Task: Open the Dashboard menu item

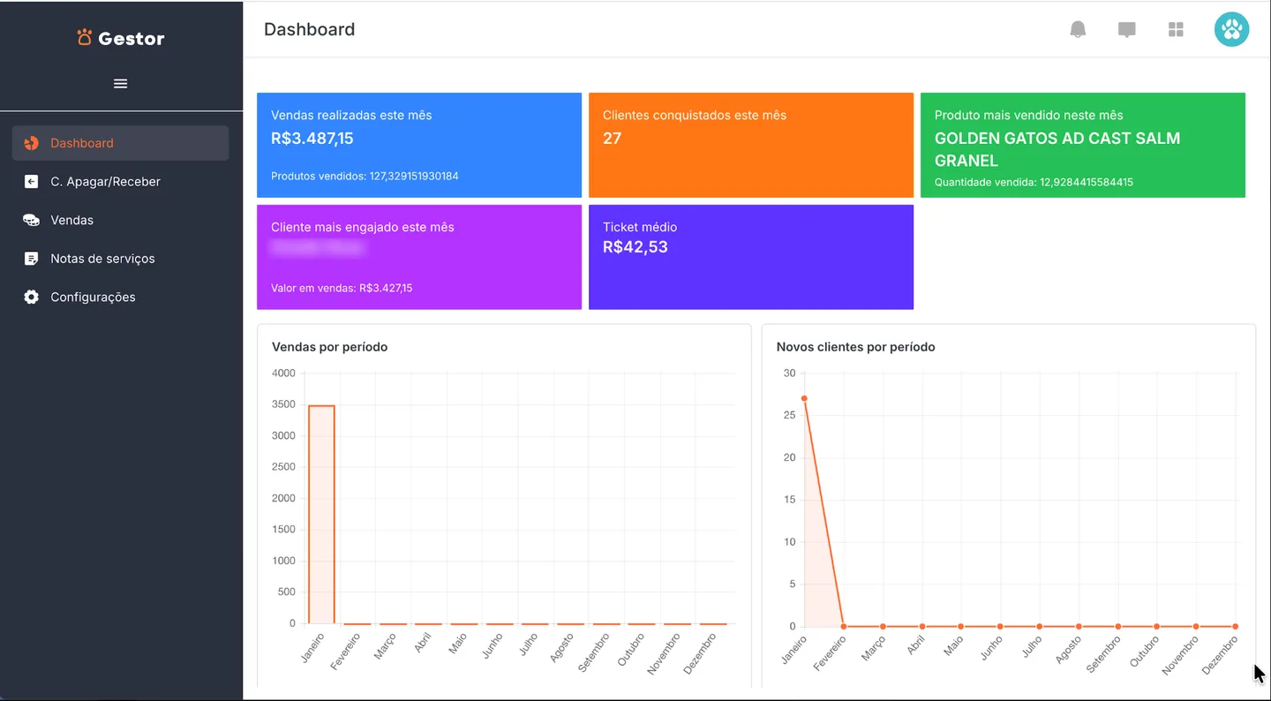Action: 121,143
